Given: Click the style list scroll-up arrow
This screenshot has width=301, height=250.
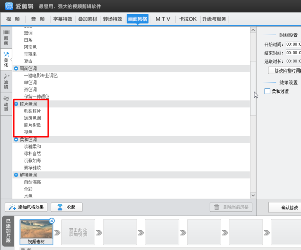Looking at the screenshot, I should [x=253, y=30].
